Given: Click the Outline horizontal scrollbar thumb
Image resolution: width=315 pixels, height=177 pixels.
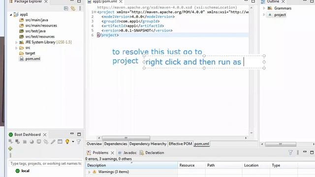Looking at the screenshot, I should click(x=281, y=144).
